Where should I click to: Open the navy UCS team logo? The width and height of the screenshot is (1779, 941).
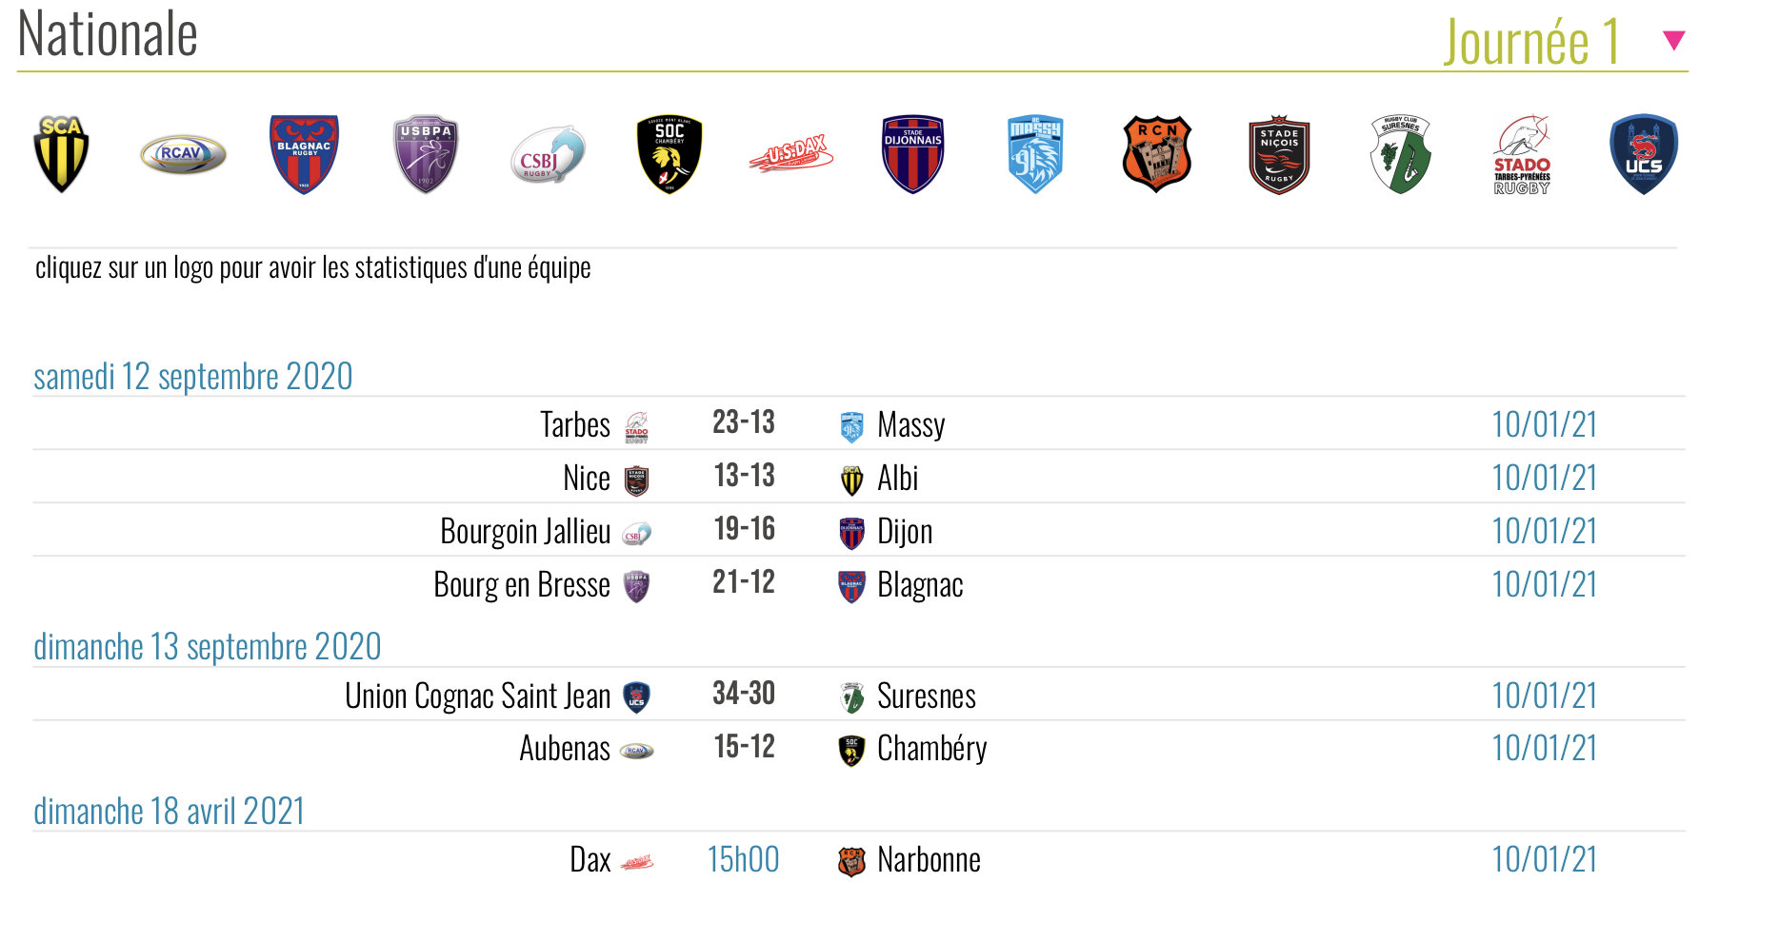[1644, 153]
